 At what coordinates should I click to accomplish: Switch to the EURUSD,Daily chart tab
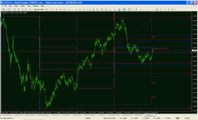[7, 115]
